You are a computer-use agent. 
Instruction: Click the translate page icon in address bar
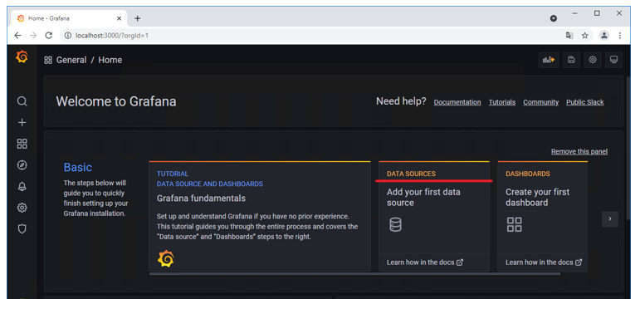[x=569, y=36]
